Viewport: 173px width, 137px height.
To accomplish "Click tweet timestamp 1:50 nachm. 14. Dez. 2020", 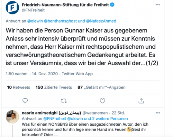I will click(32, 74).
